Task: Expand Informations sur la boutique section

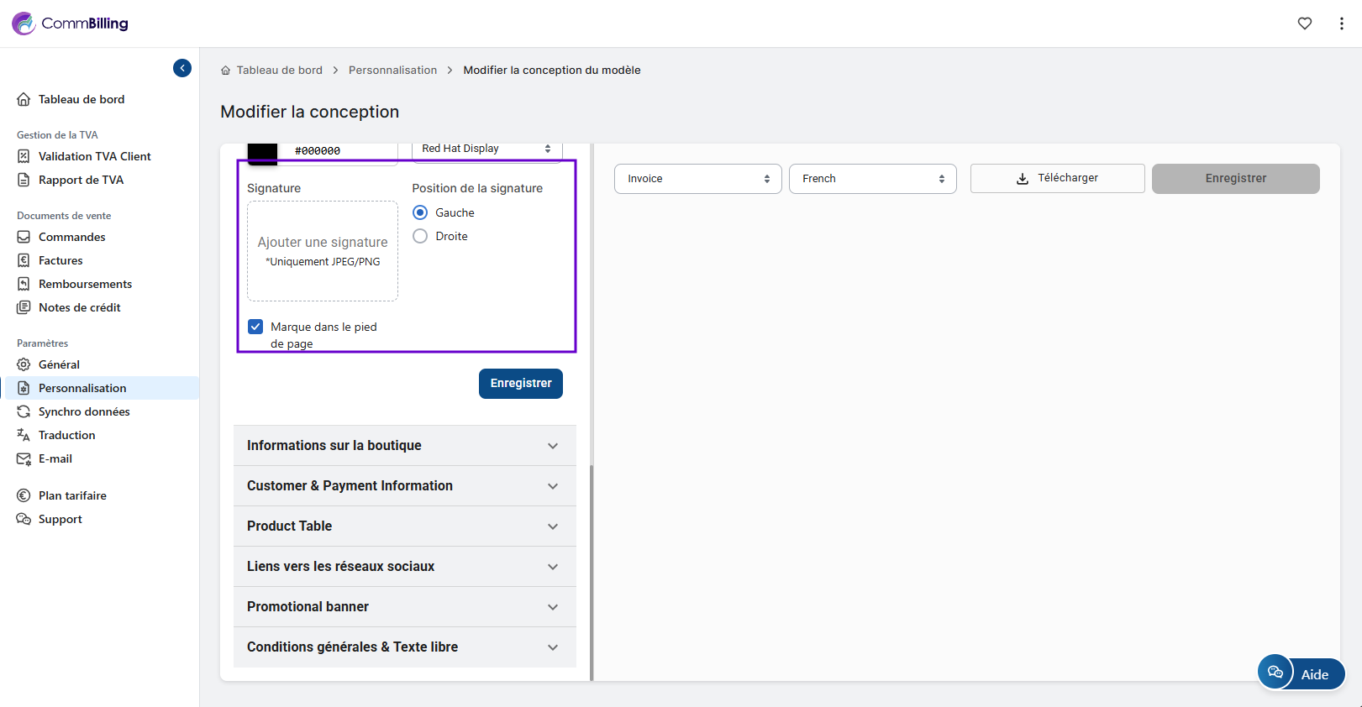Action: coord(404,446)
